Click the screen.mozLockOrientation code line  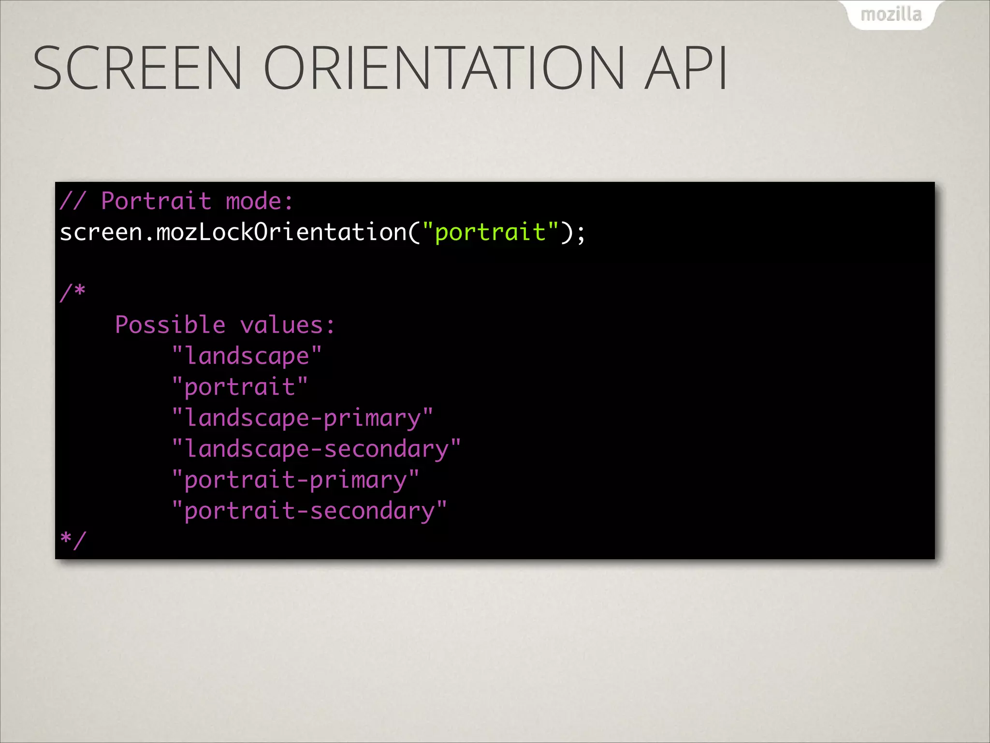coord(322,232)
